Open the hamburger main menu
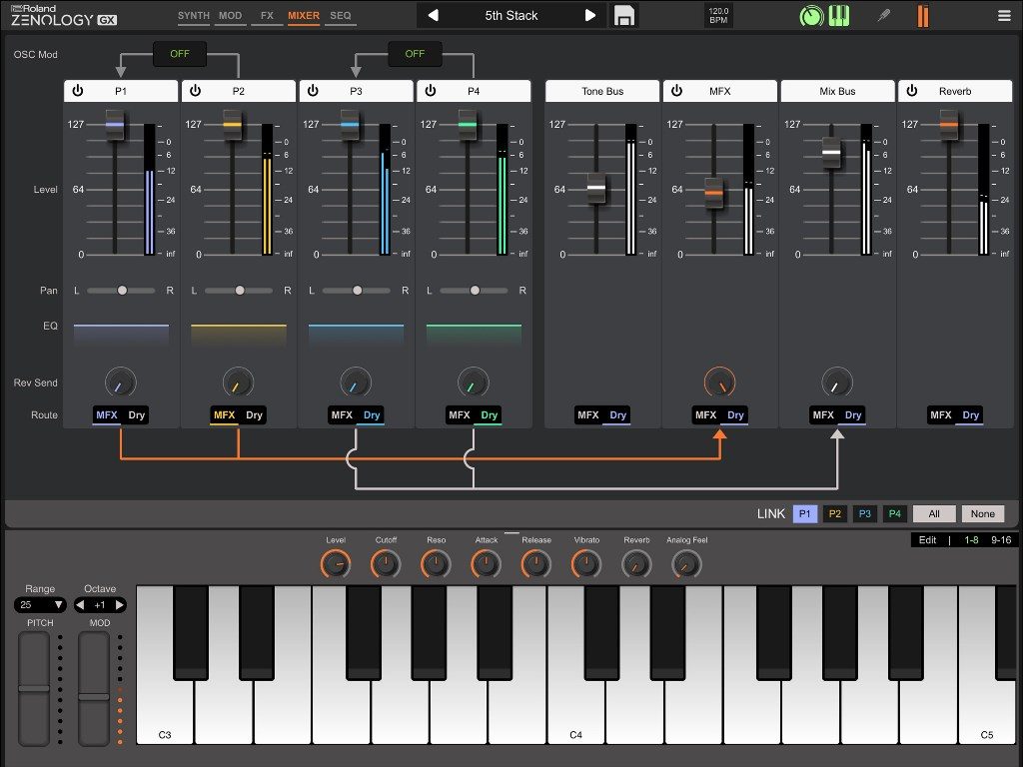 tap(1004, 16)
